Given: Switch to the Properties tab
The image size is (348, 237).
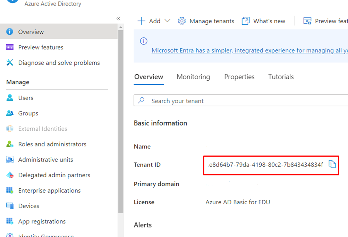Looking at the screenshot, I should coord(239,77).
